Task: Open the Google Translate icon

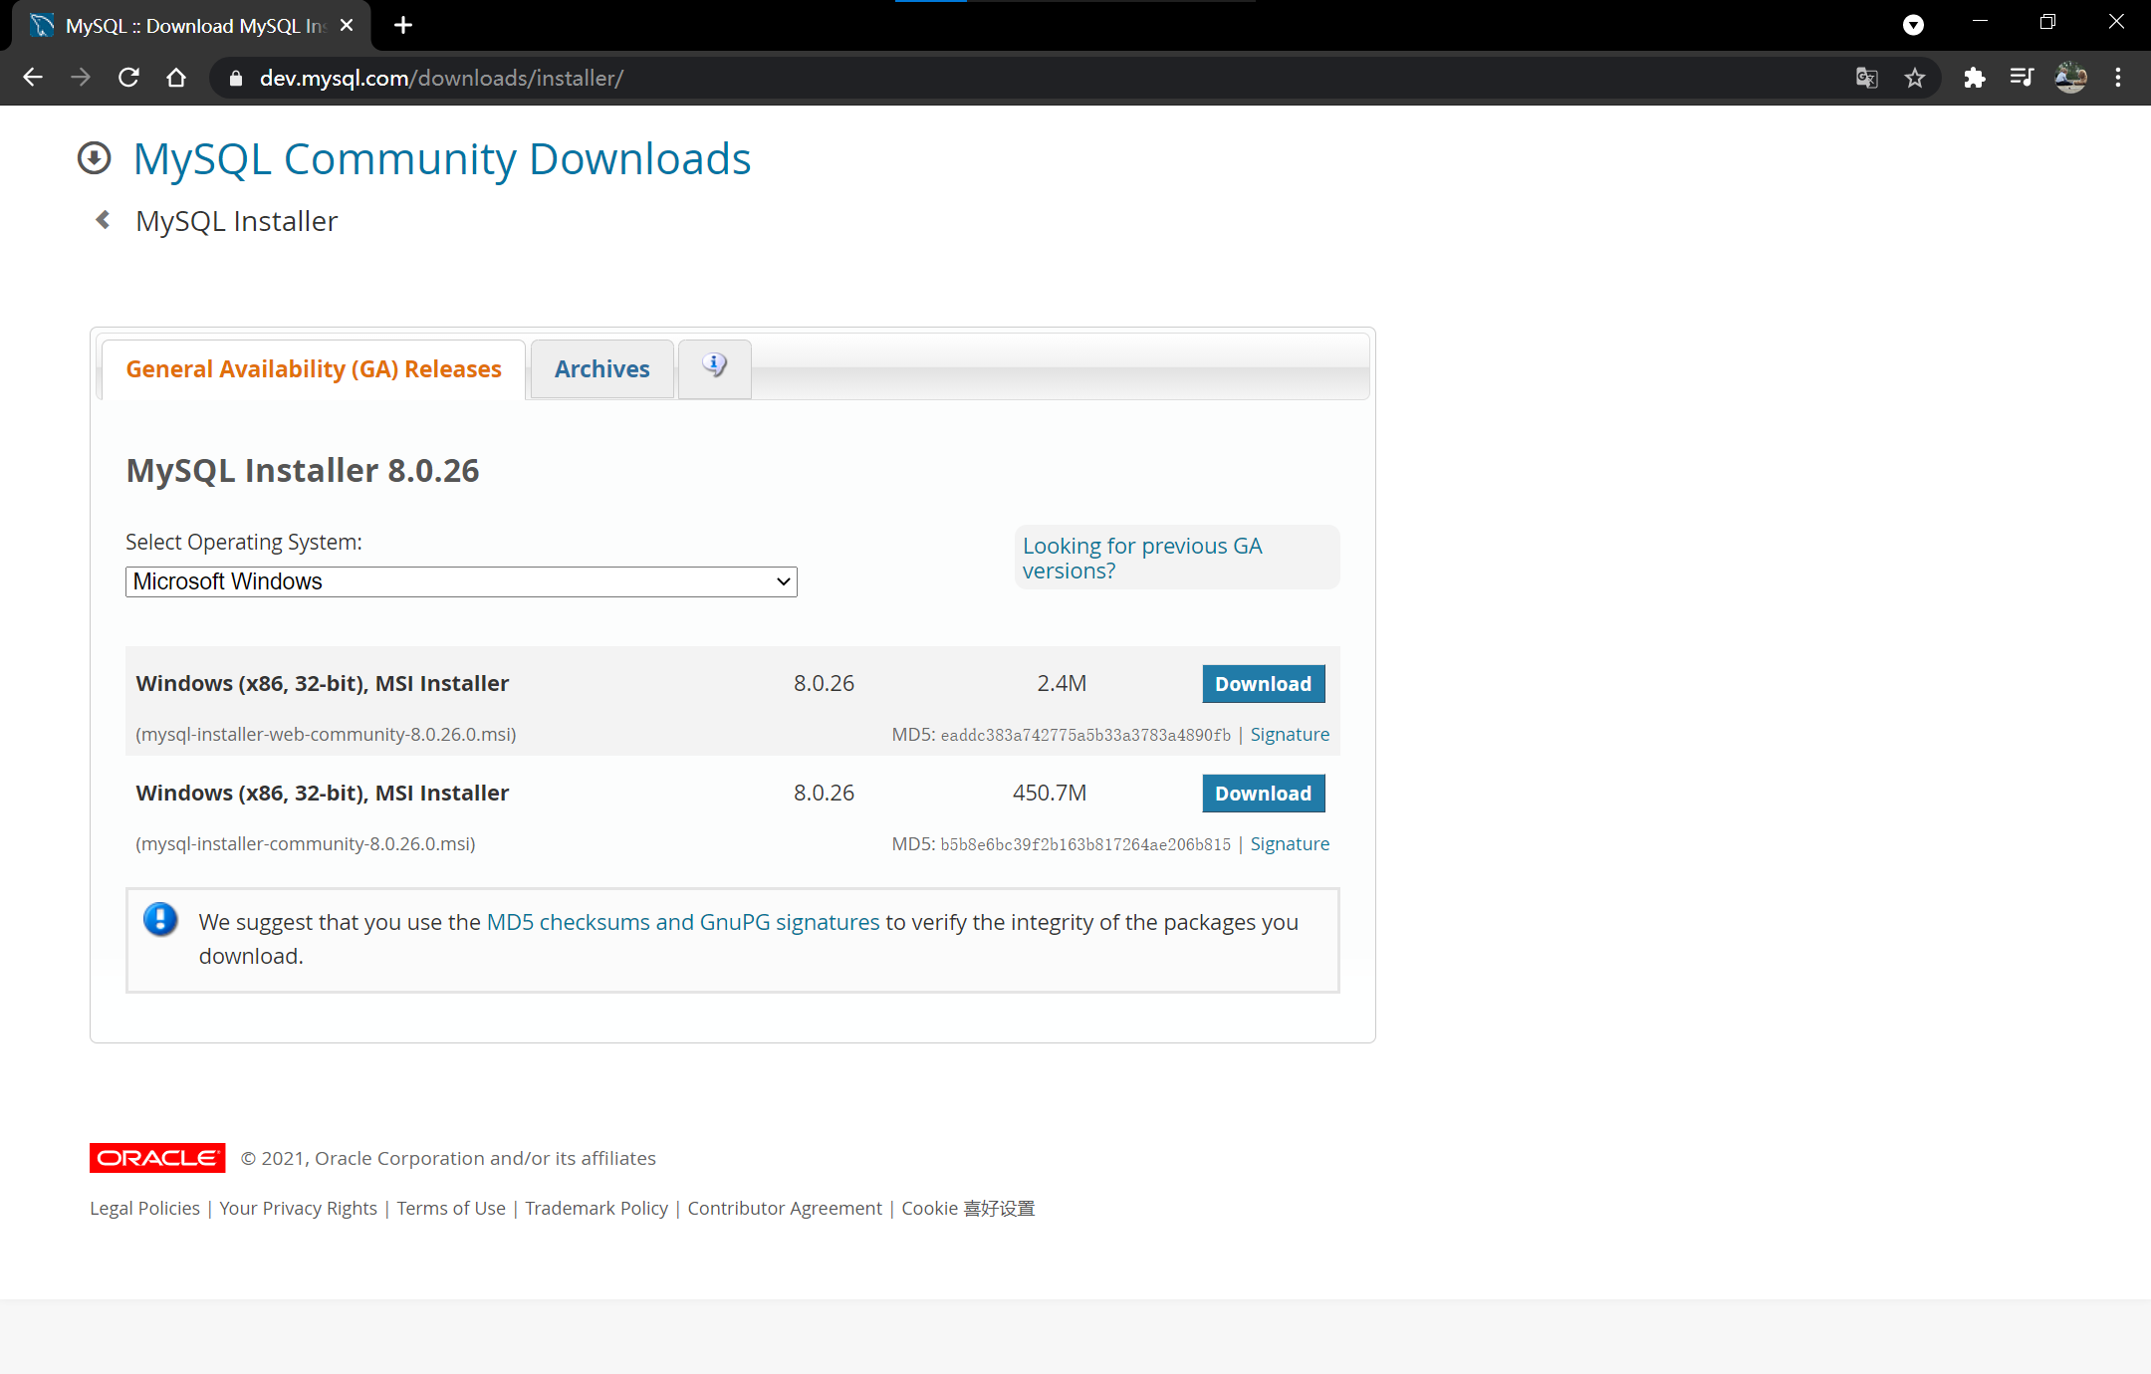Action: pyautogui.click(x=1866, y=78)
